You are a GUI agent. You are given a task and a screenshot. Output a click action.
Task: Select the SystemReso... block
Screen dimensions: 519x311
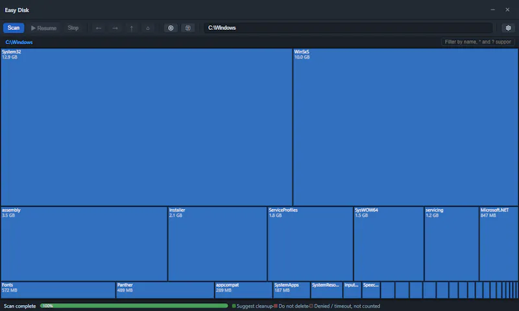tap(327, 290)
